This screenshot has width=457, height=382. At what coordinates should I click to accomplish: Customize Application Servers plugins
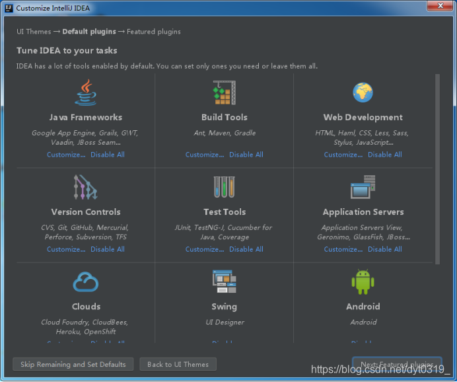point(343,249)
